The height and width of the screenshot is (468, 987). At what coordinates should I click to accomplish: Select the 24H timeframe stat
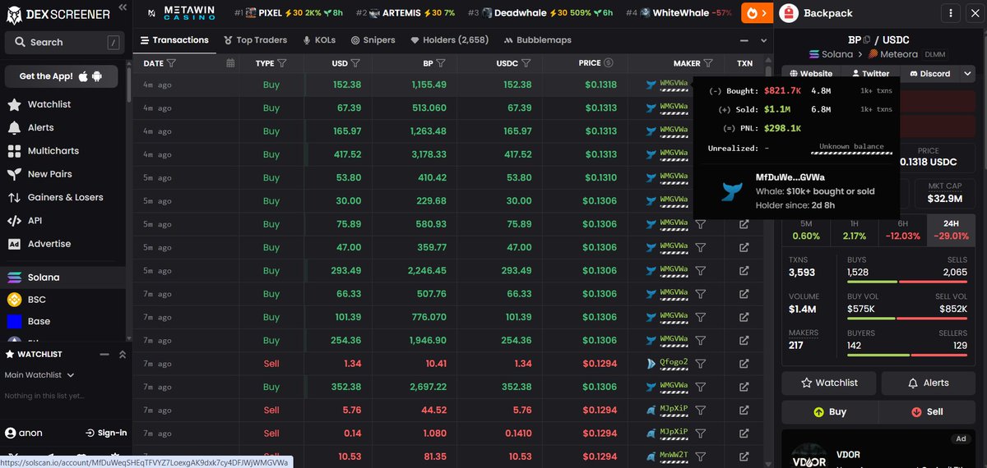click(952, 230)
